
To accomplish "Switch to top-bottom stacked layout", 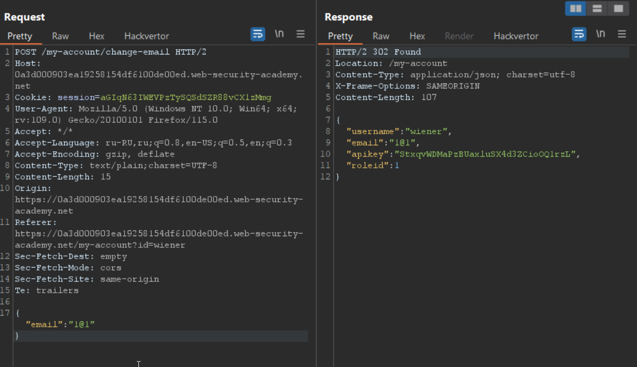I will (x=597, y=9).
